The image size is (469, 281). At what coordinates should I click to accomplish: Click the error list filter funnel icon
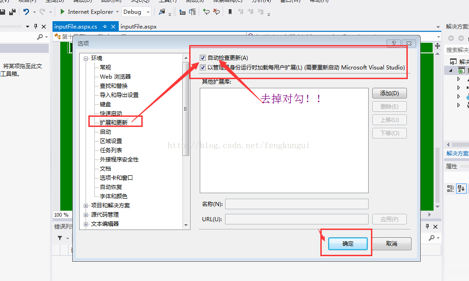[x=60, y=238]
